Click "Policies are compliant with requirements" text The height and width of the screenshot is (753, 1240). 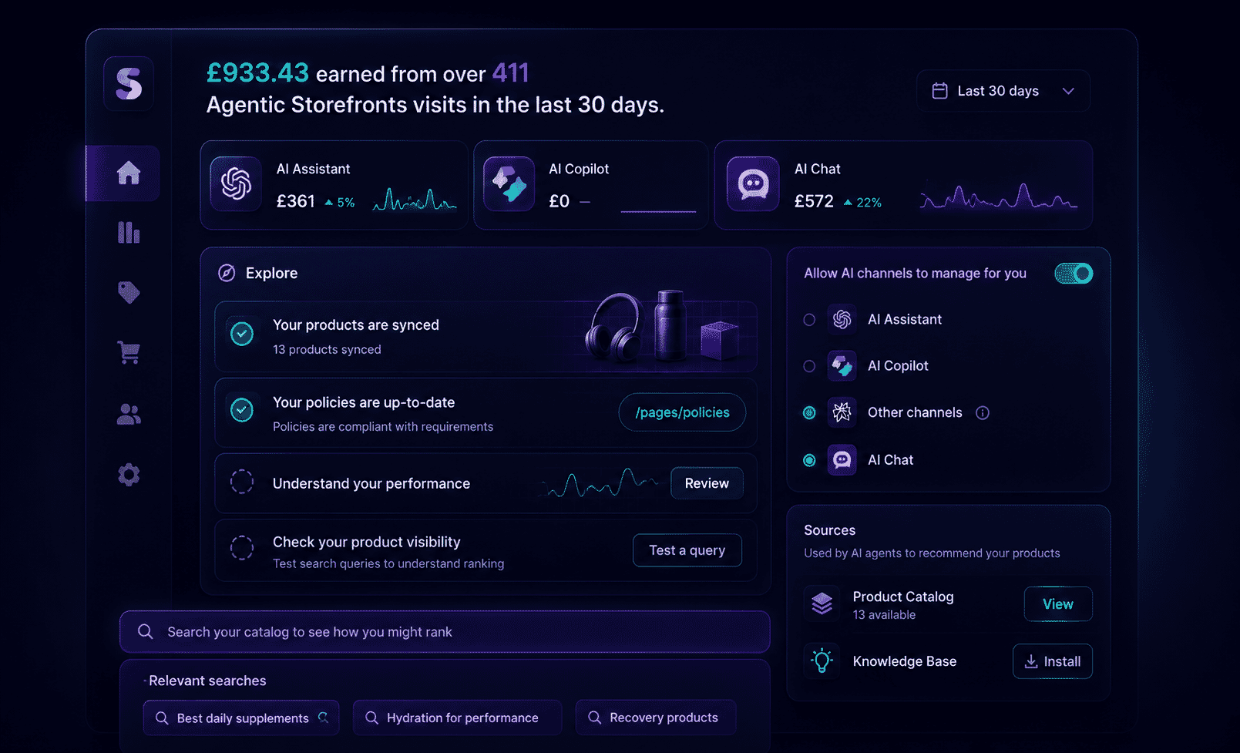coord(383,426)
